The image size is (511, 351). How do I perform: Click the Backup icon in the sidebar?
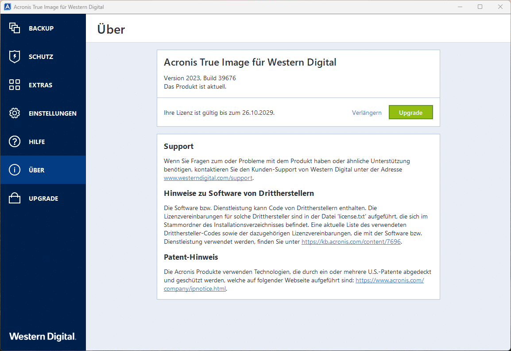pyautogui.click(x=15, y=28)
